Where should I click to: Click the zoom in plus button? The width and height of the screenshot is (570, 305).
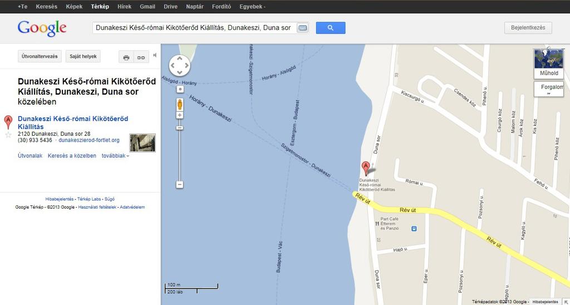pos(180,115)
